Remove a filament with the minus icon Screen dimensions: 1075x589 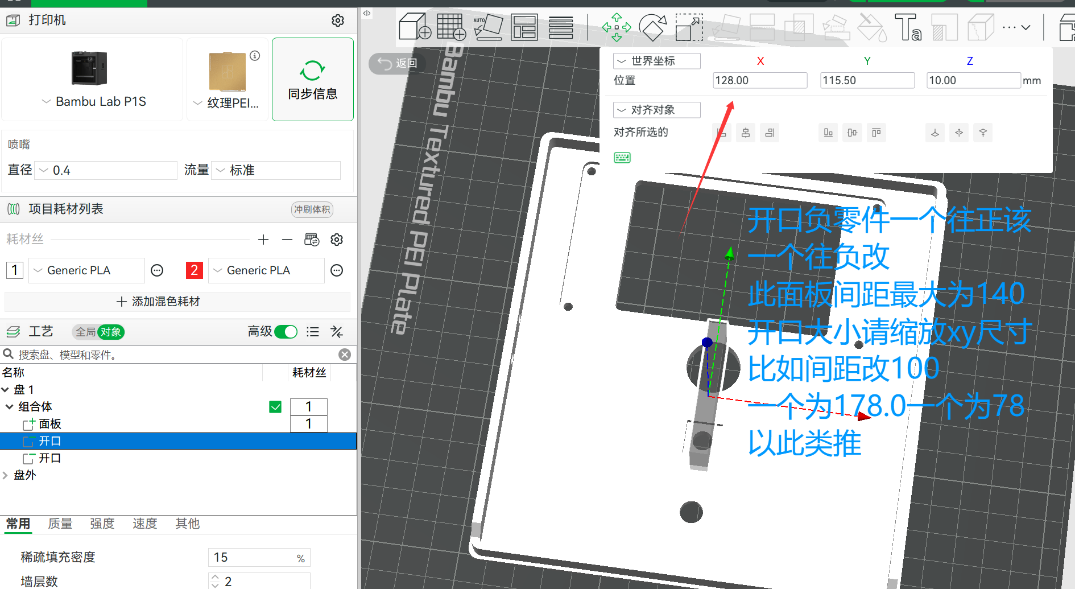point(287,240)
